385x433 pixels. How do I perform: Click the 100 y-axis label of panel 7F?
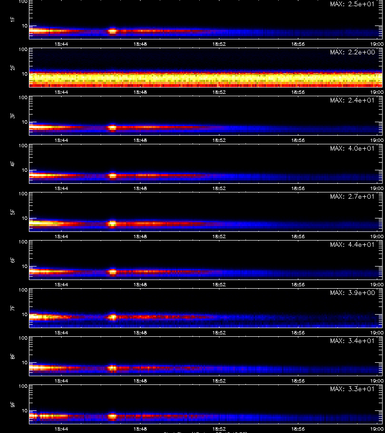[23, 290]
